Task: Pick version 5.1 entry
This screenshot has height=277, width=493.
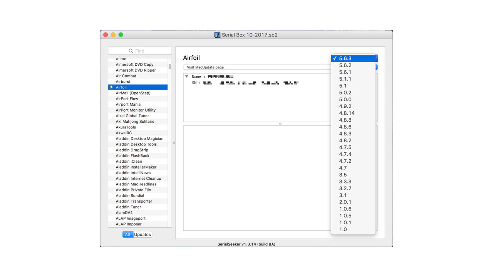Action: pyautogui.click(x=353, y=86)
